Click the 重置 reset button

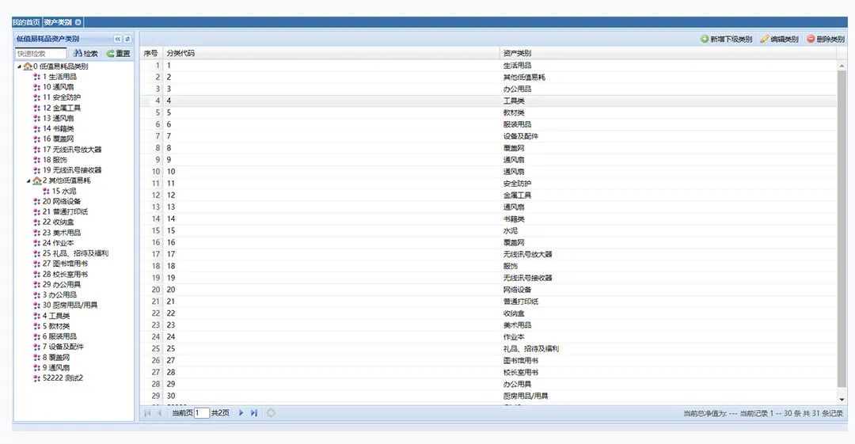click(118, 54)
